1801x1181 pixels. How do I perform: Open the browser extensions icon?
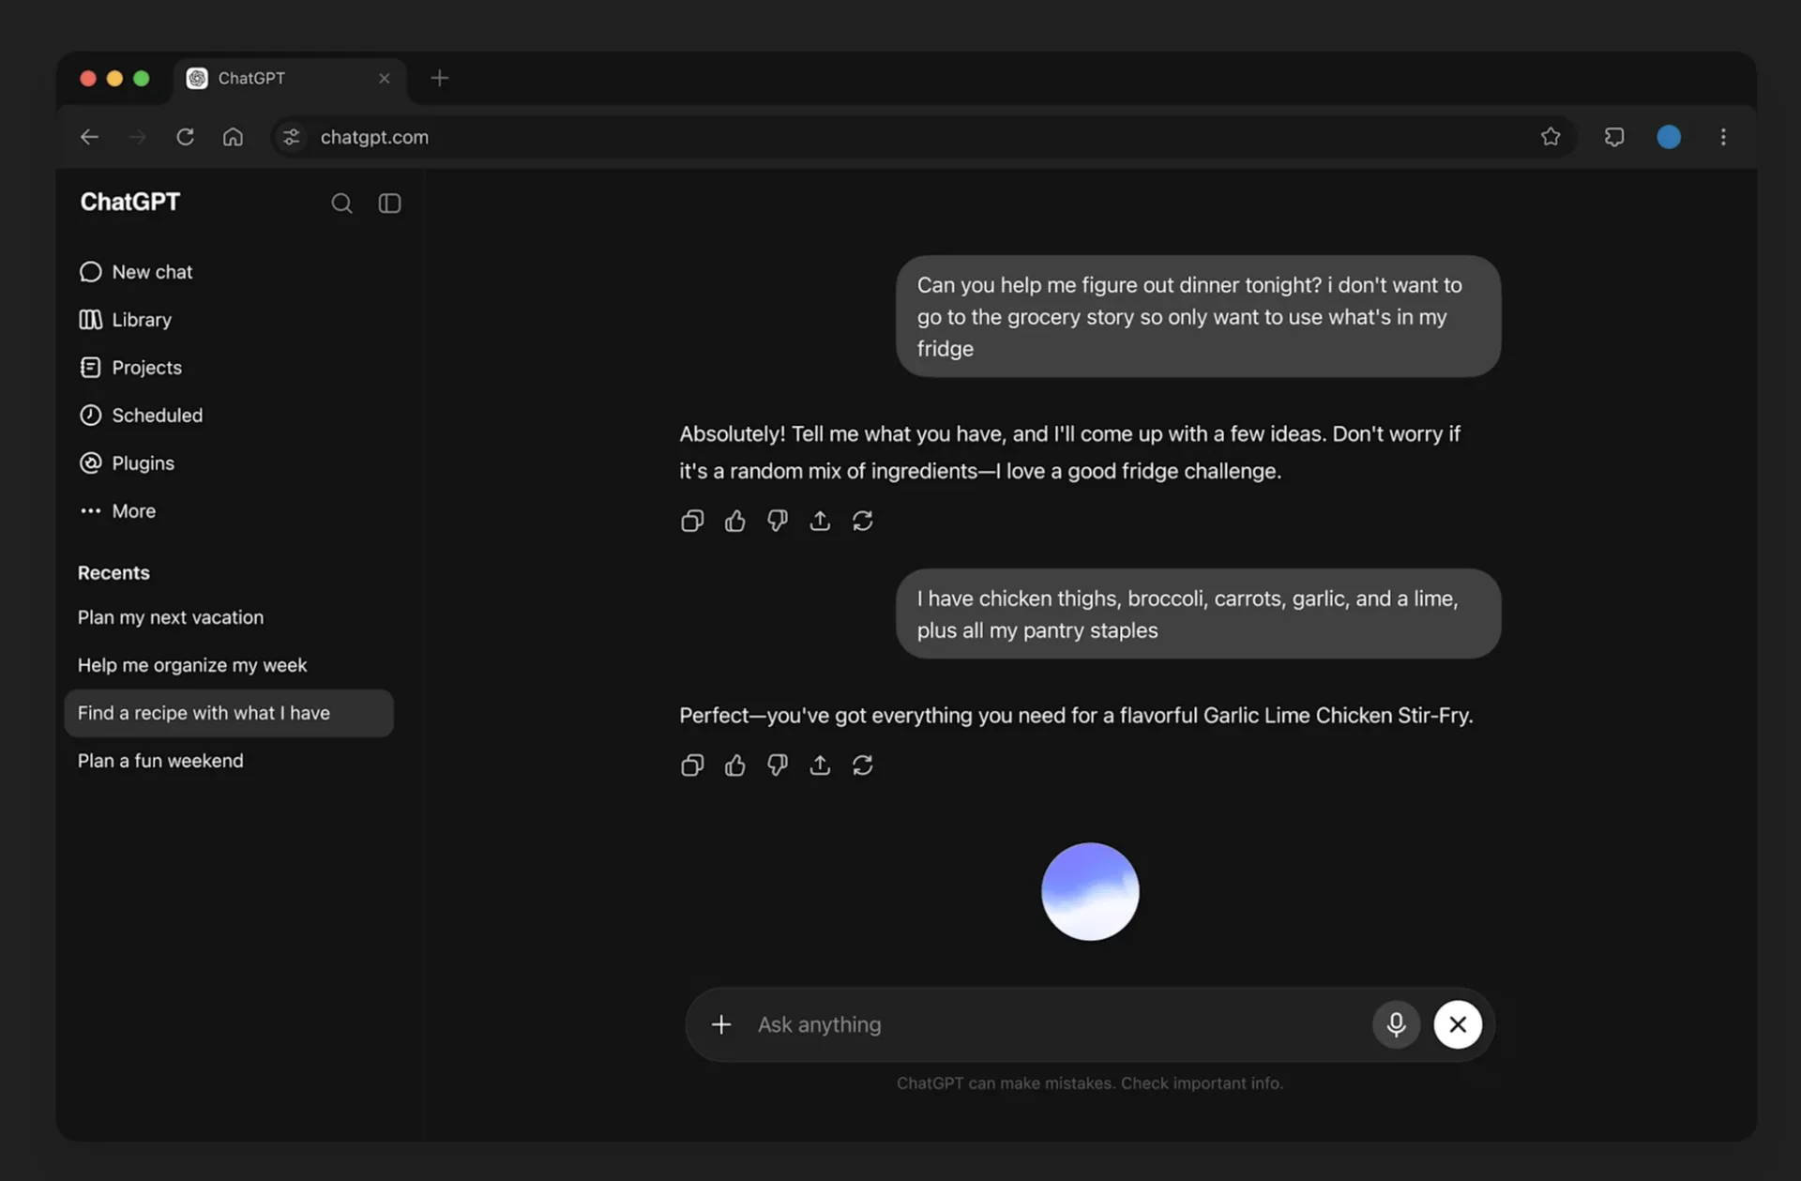coord(1614,137)
